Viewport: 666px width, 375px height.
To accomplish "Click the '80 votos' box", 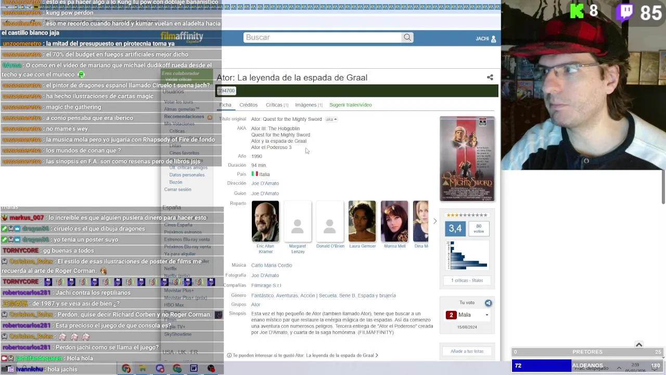I will [479, 229].
